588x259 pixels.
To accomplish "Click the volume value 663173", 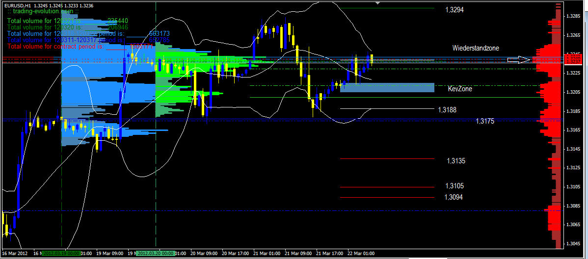I will [160, 34].
